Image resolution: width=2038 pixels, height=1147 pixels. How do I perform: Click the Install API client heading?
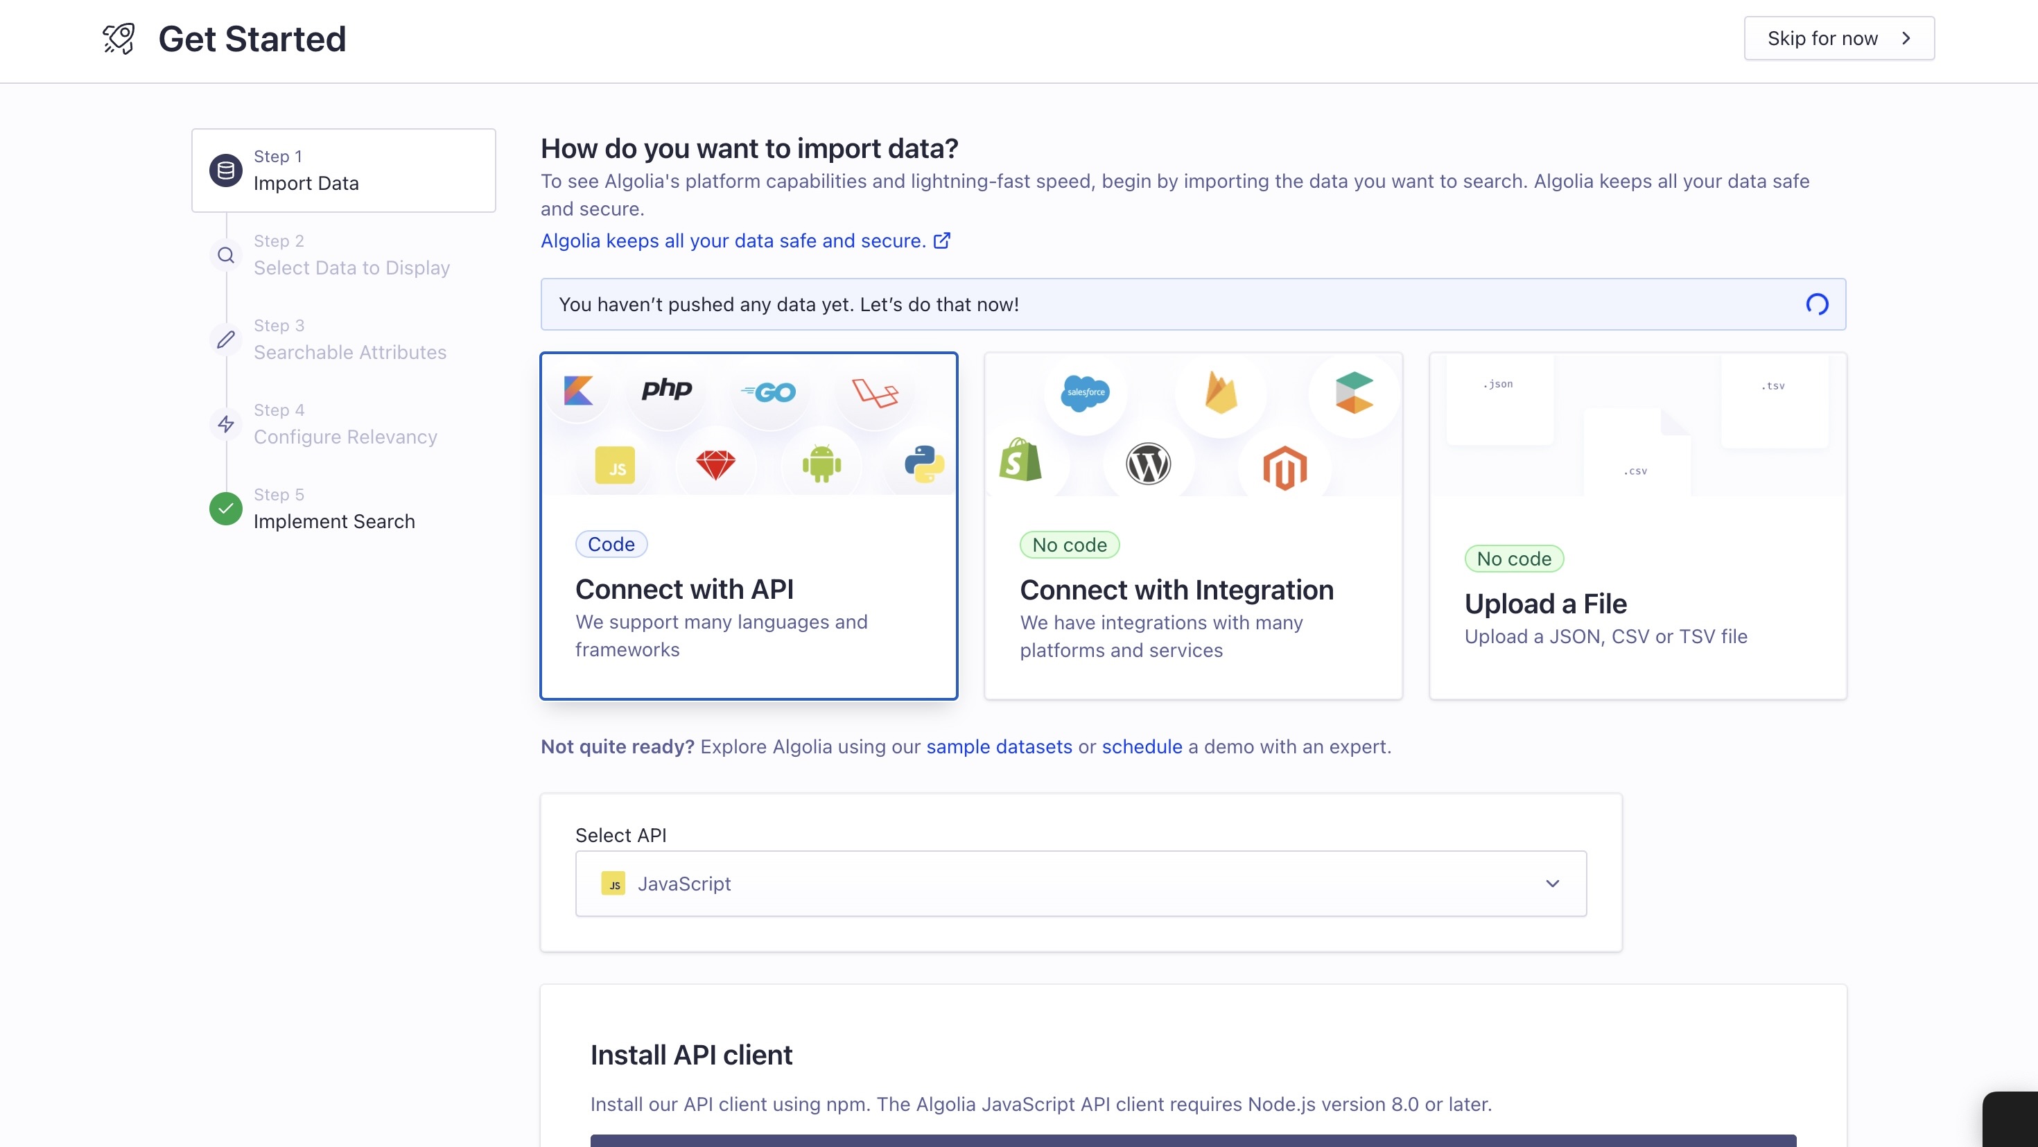(x=690, y=1056)
